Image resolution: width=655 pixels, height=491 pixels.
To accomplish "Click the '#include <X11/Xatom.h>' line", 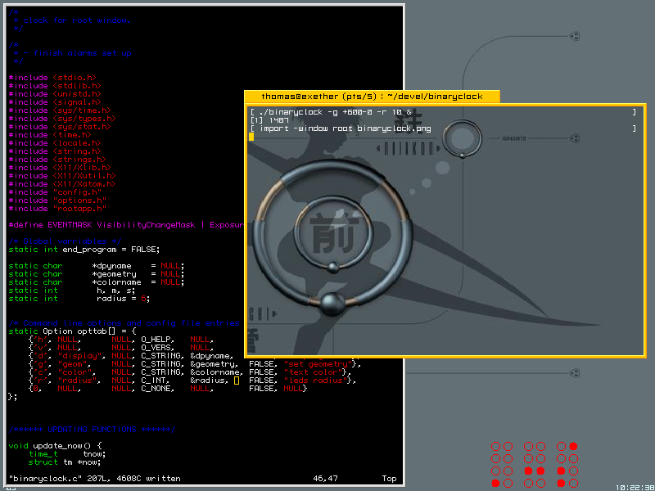I will click(62, 183).
